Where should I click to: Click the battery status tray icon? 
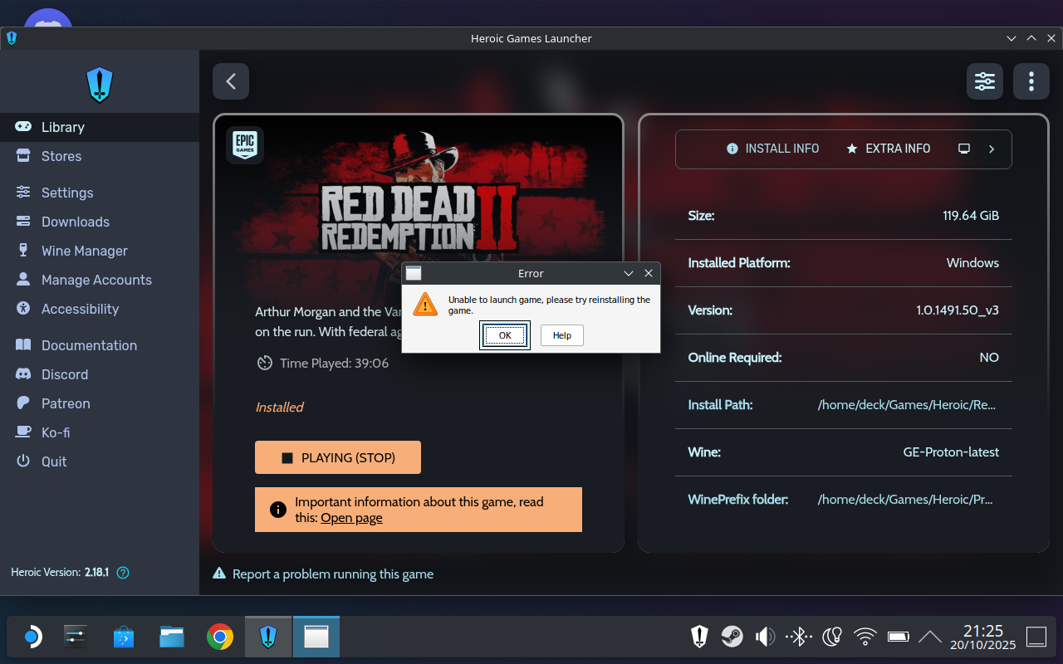tap(899, 637)
